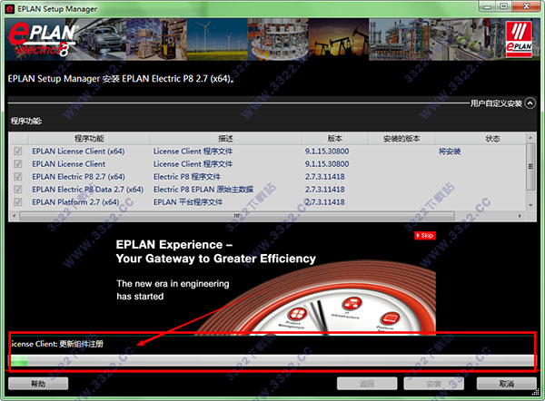Skip the EPLAN Experience intro
Screen dimensions: 545x401
[424, 236]
